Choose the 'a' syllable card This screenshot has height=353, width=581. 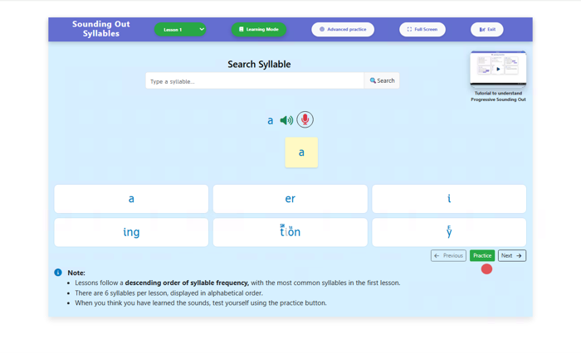tap(131, 199)
